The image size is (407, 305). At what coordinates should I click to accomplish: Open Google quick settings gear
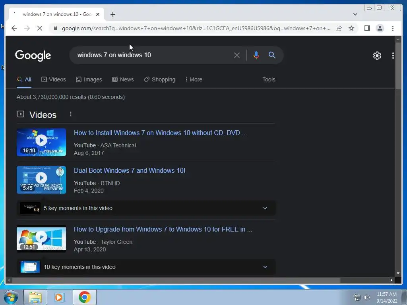pyautogui.click(x=377, y=56)
